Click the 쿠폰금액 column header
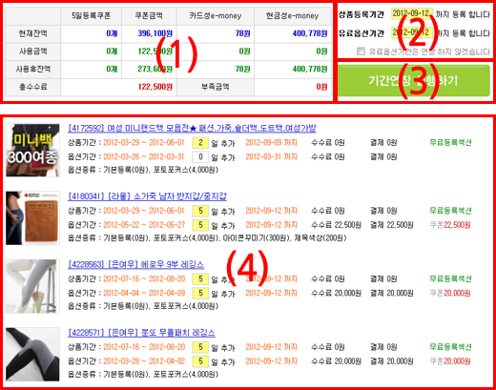This screenshot has height=390, width=496. click(149, 15)
